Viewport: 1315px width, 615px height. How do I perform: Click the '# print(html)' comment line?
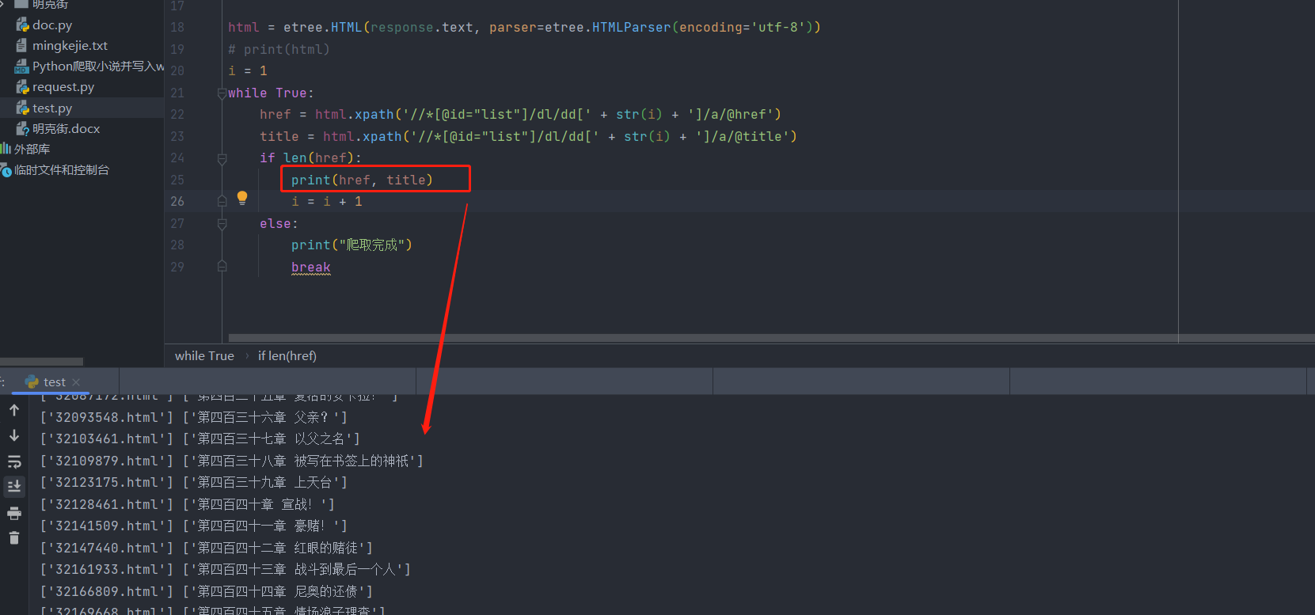pos(279,49)
